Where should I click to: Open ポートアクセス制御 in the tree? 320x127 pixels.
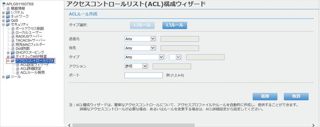[30, 29]
